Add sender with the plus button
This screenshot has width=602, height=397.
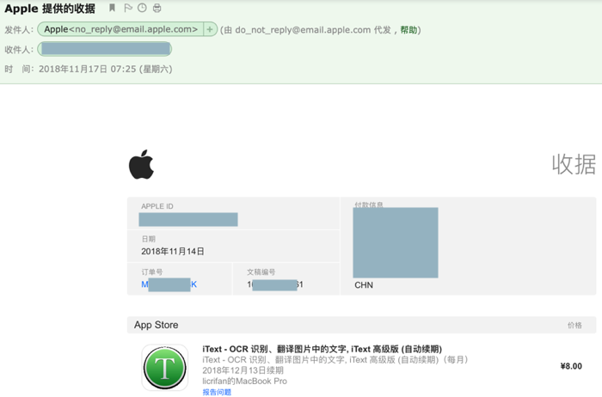coord(210,29)
